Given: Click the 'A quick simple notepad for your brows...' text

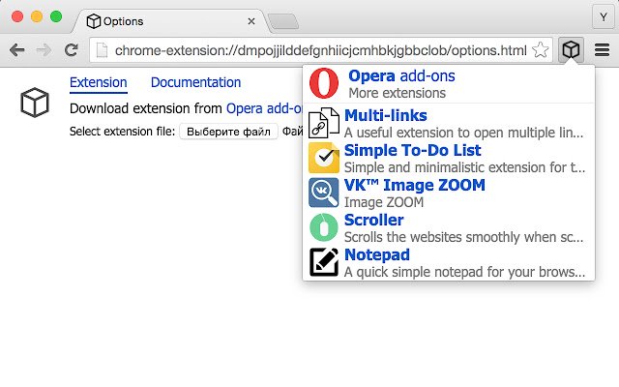Looking at the screenshot, I should pyautogui.click(x=464, y=272).
